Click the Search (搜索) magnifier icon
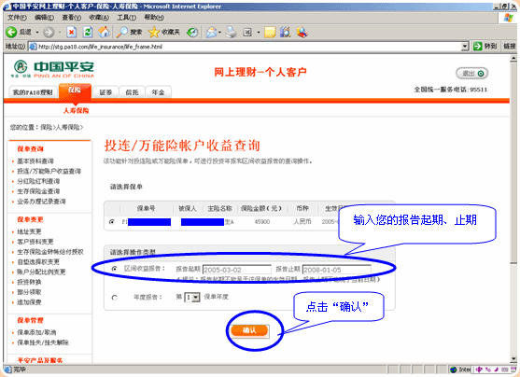This screenshot has height=377, width=520. coord(122,32)
